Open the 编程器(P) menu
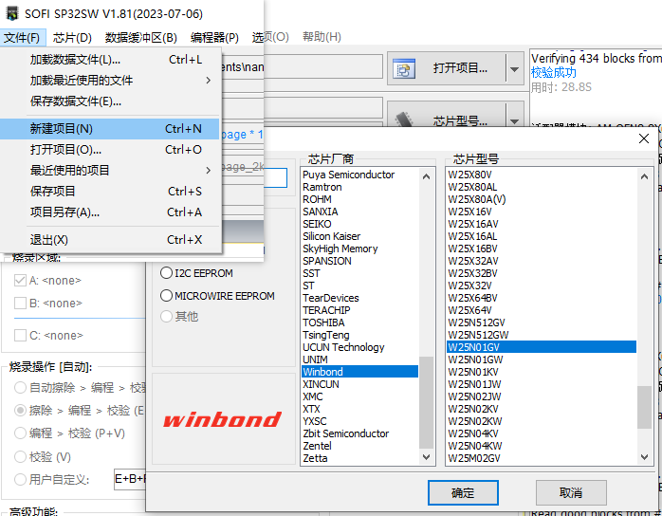Viewport: 662px width, 516px height. 214,37
